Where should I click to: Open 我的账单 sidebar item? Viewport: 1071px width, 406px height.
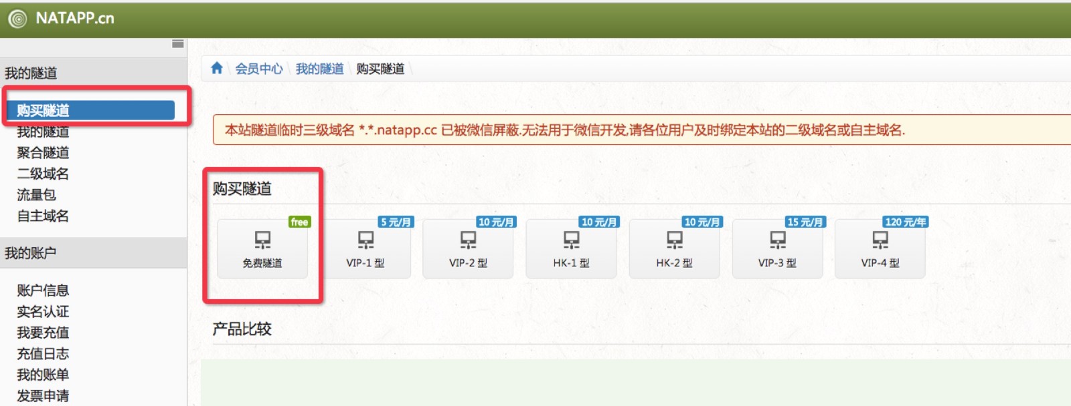[43, 375]
